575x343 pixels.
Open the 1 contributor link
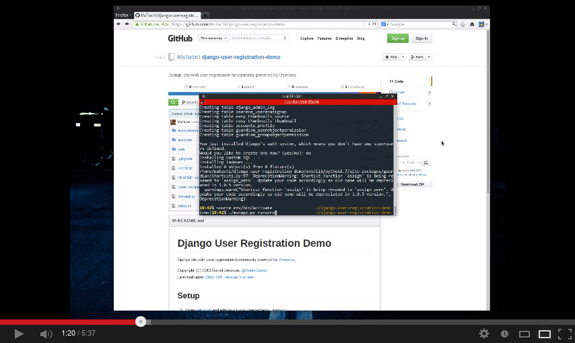pos(352,87)
